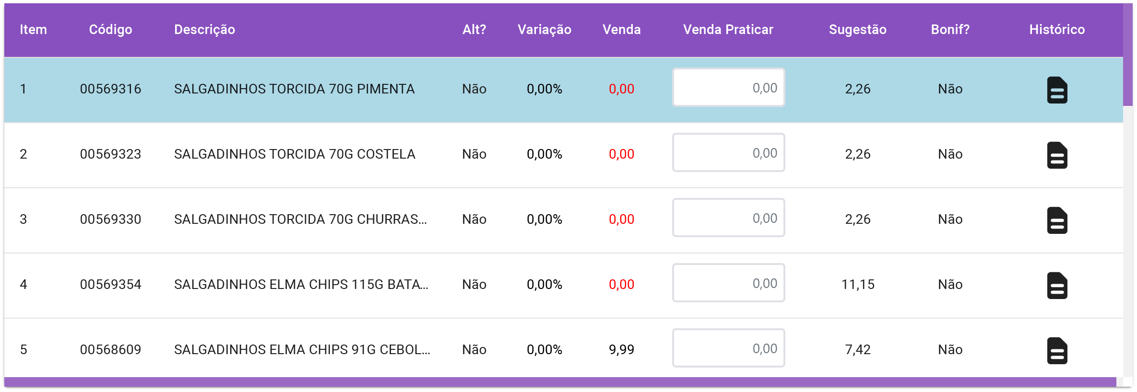Click the vertical scrollbar thumb

tap(1128, 55)
